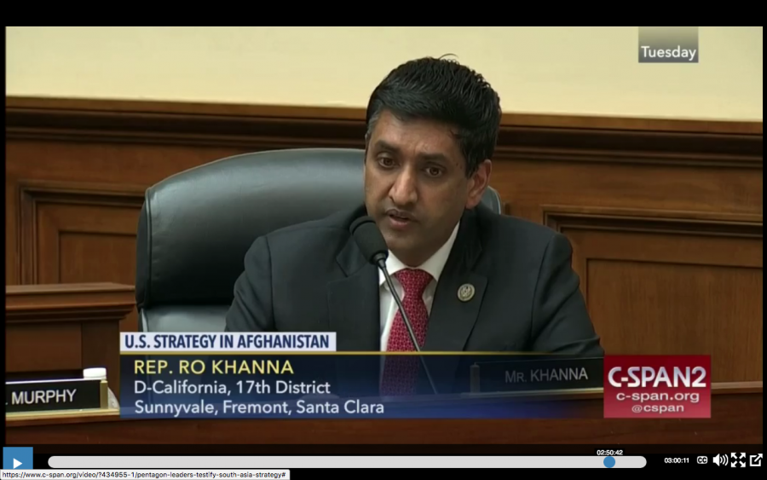Viewport: 767px width, 480px height.
Task: Open the video in a pop-out window
Action: pos(756,460)
